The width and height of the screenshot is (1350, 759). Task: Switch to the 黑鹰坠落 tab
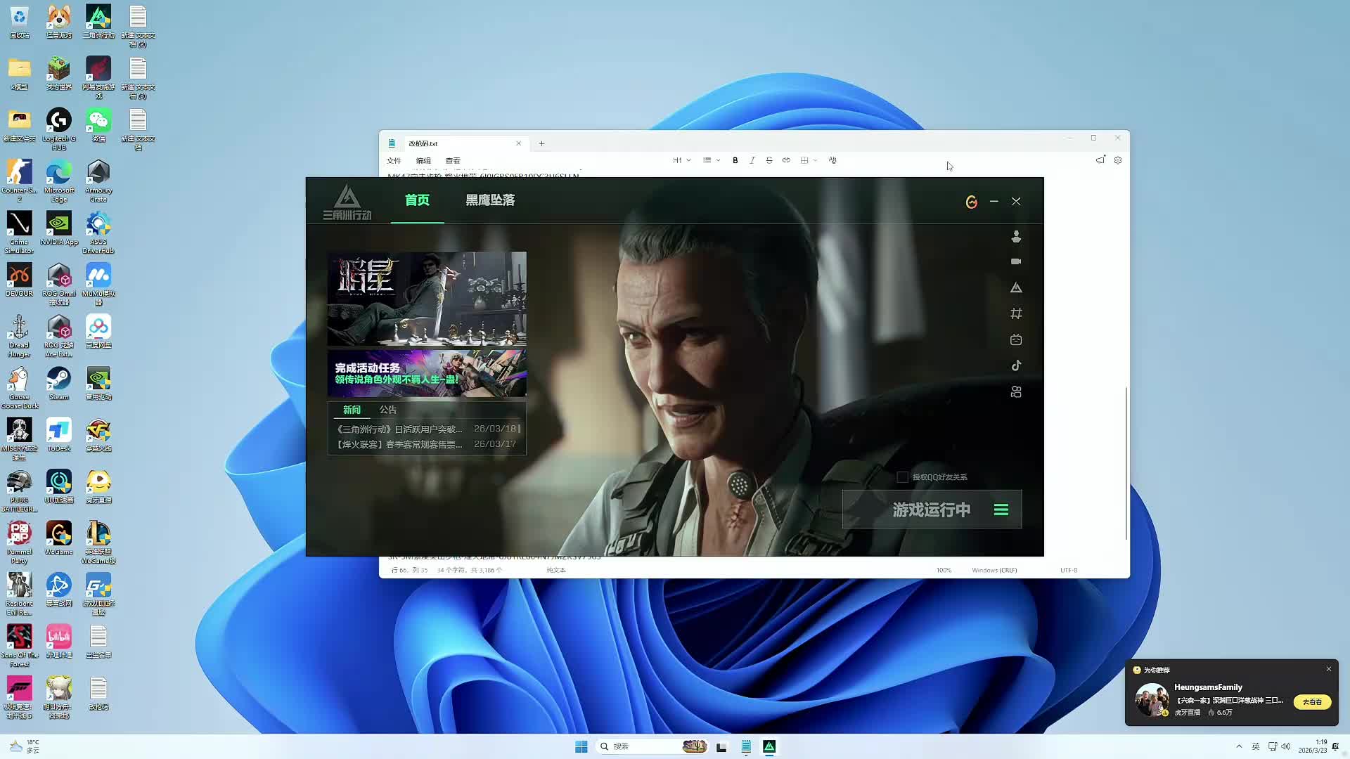[x=490, y=200]
